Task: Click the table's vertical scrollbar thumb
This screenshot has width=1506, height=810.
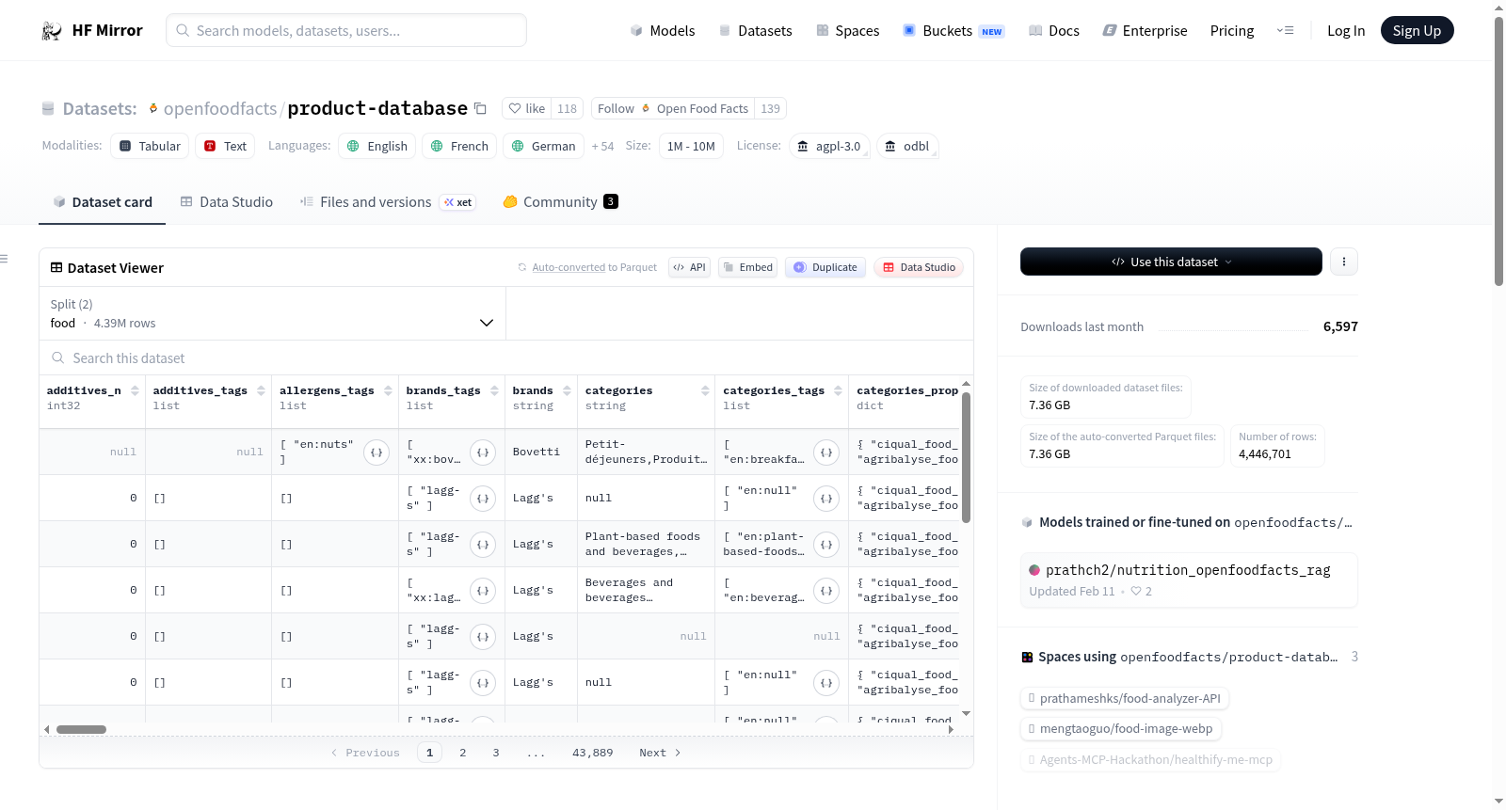Action: (x=966, y=457)
